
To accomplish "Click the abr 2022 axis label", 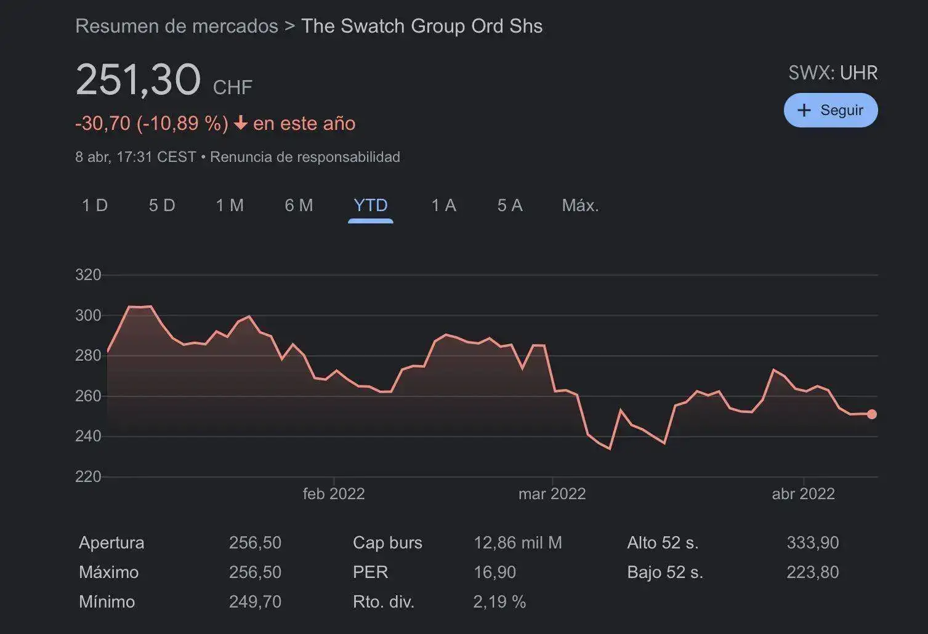I will [x=803, y=494].
